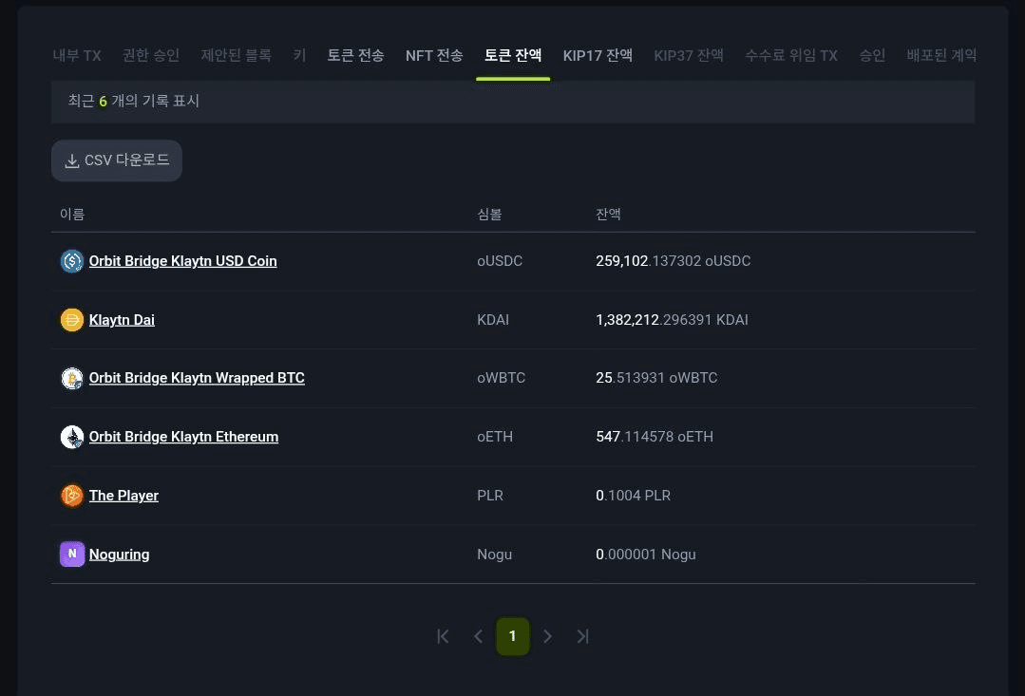Open Orbit Bridge Klaytn Ethereum link
Screen dimensions: 1025x696
click(x=183, y=437)
